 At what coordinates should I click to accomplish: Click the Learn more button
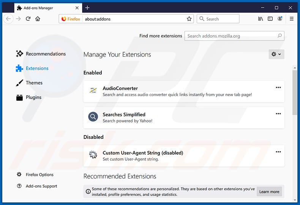(269, 192)
